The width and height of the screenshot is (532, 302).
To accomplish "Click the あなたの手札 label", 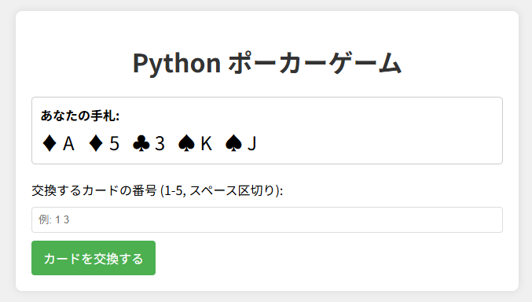I will [80, 116].
